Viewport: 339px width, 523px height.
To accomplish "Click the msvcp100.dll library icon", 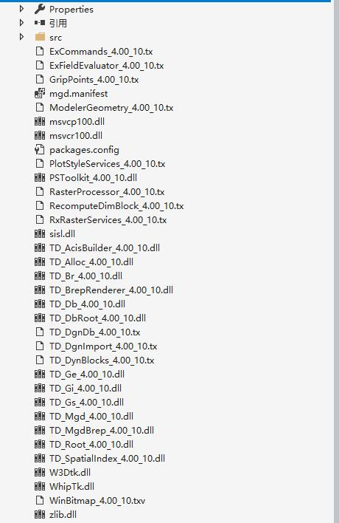I will [x=40, y=121].
